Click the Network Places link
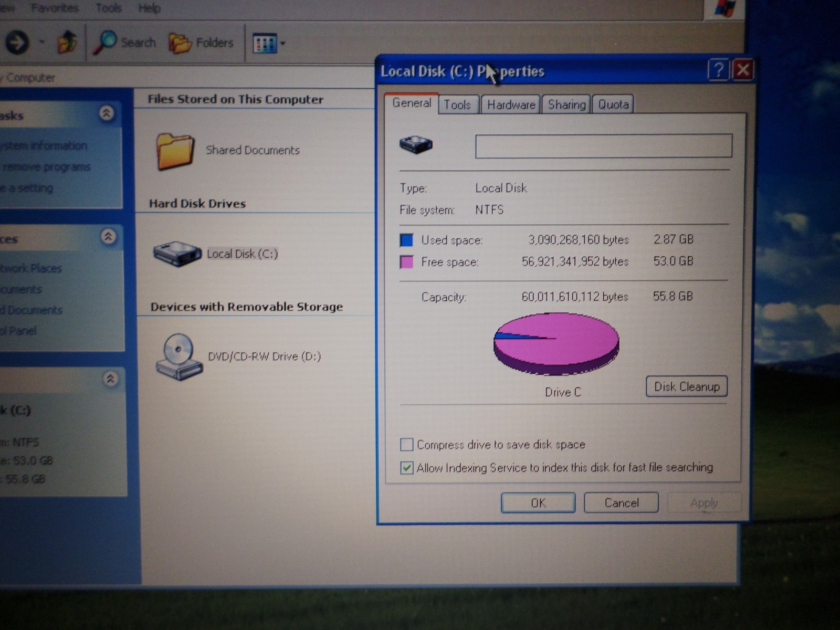The height and width of the screenshot is (630, 840). (31, 268)
